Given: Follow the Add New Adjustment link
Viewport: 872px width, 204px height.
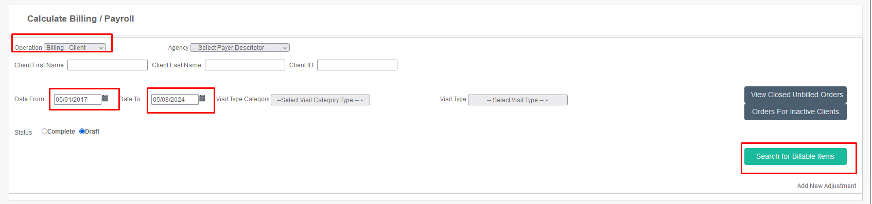Looking at the screenshot, I should [827, 186].
